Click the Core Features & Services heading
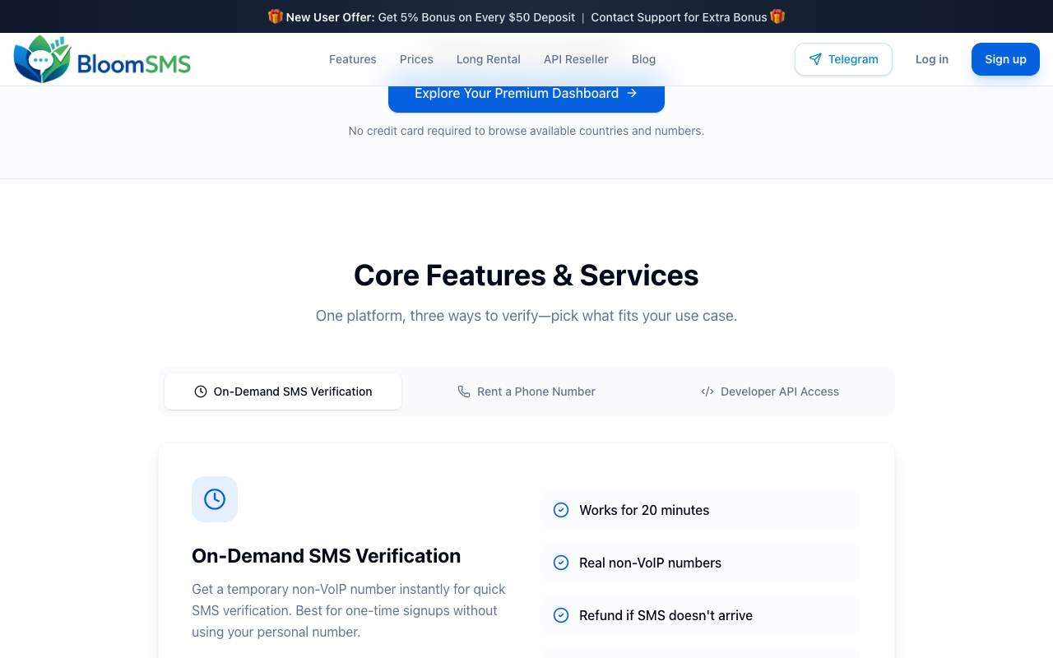1053x658 pixels. [x=526, y=275]
